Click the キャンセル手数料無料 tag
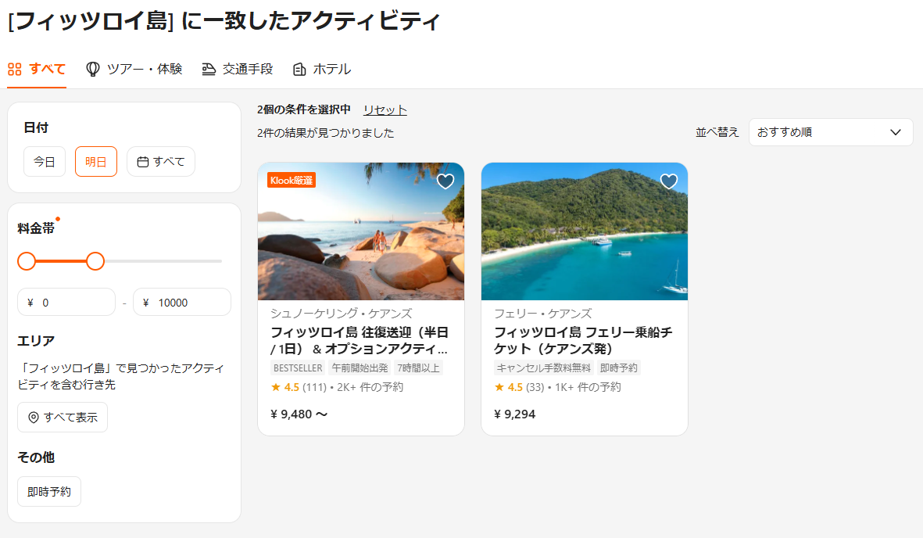The height and width of the screenshot is (538, 923). 543,368
